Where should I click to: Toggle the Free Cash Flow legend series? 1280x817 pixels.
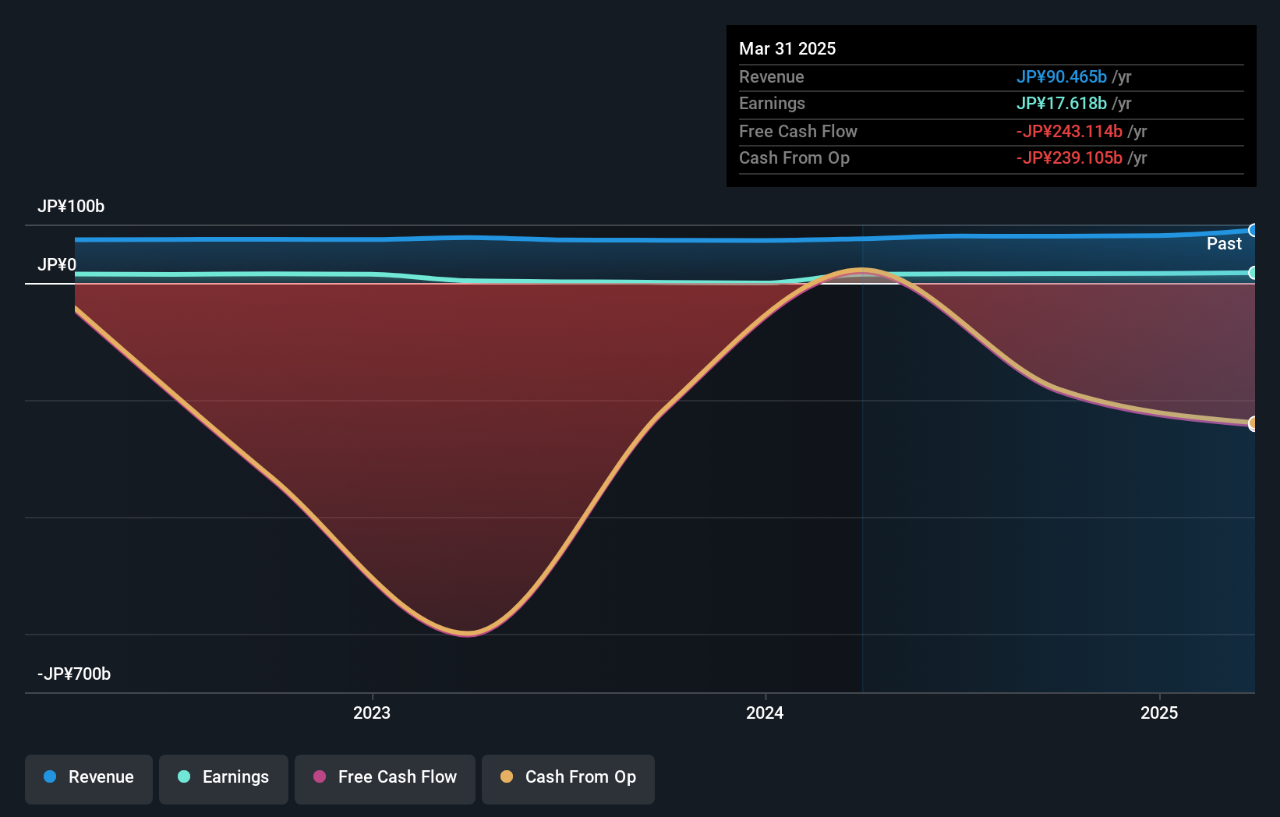click(385, 779)
